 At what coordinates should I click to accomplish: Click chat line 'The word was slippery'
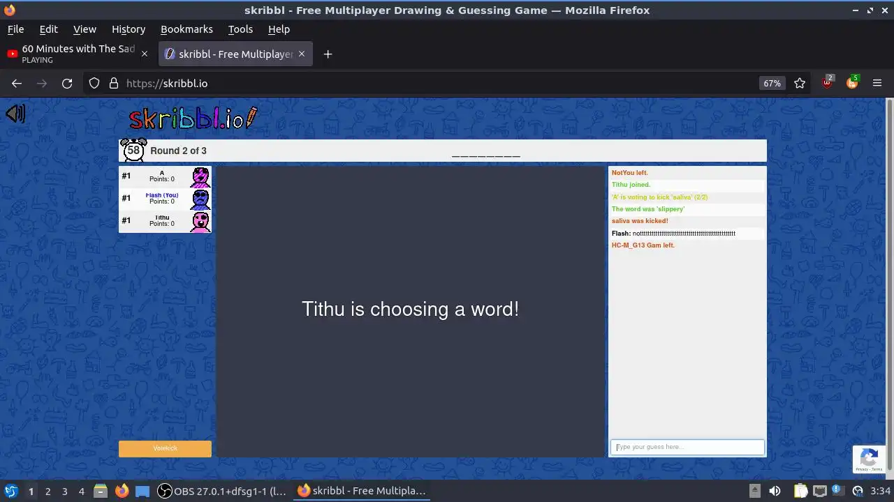pyautogui.click(x=648, y=209)
